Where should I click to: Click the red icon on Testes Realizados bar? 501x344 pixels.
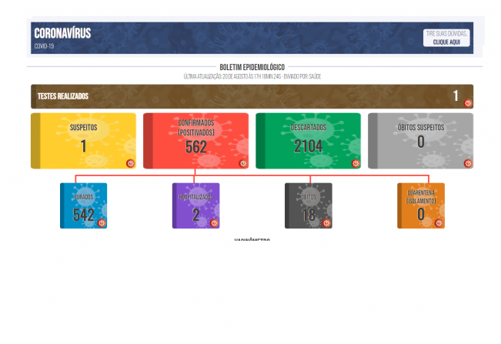(x=468, y=103)
